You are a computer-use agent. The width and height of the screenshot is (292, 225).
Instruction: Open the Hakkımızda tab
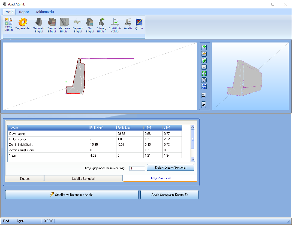(44, 12)
